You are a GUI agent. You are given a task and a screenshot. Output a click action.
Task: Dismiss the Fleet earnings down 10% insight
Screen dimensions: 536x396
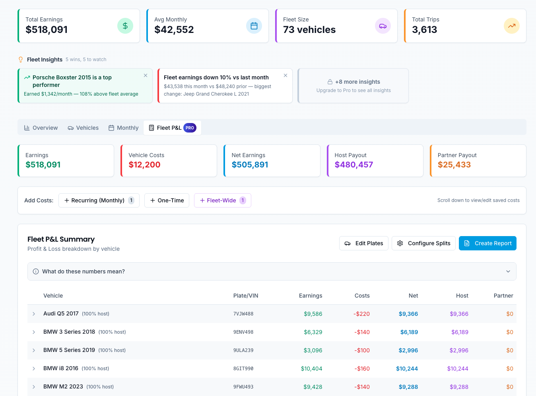285,75
